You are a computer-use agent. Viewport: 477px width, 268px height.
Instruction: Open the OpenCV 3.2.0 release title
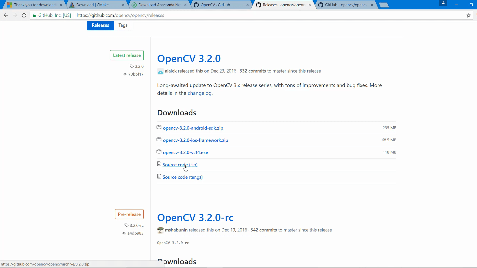[189, 59]
